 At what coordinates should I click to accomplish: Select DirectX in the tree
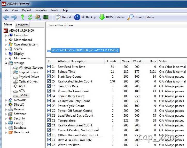point(19,105)
